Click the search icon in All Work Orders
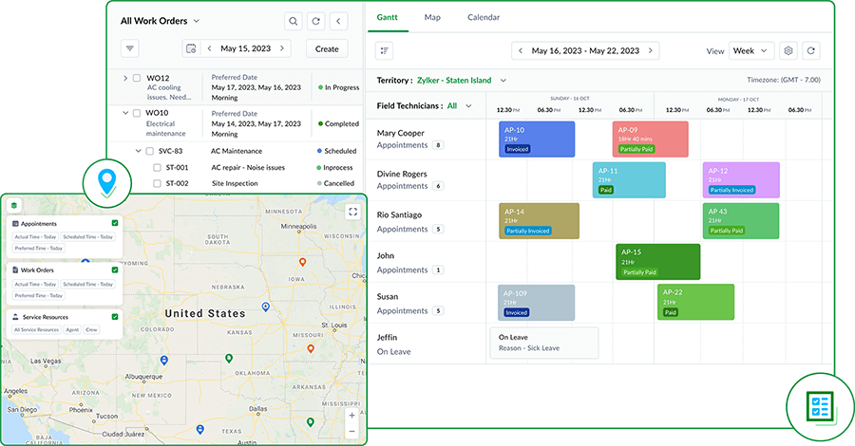855x446 pixels. [x=294, y=21]
